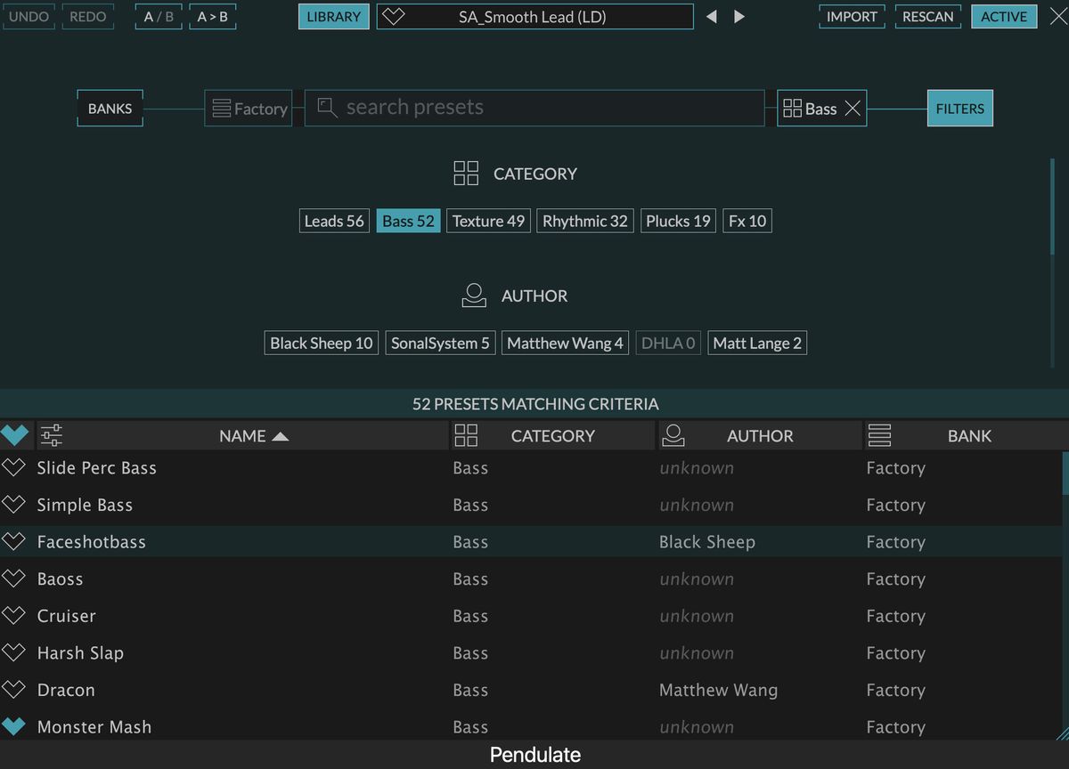This screenshot has height=769, width=1069.
Task: Copy A to B with A > B
Action: (213, 17)
